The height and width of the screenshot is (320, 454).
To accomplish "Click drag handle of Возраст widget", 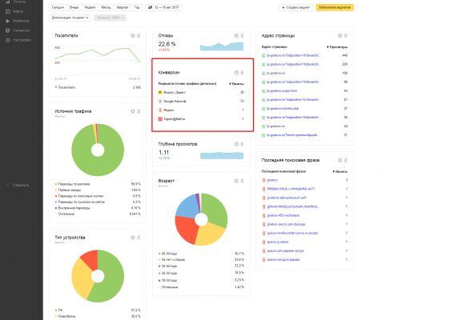I will (243, 181).
